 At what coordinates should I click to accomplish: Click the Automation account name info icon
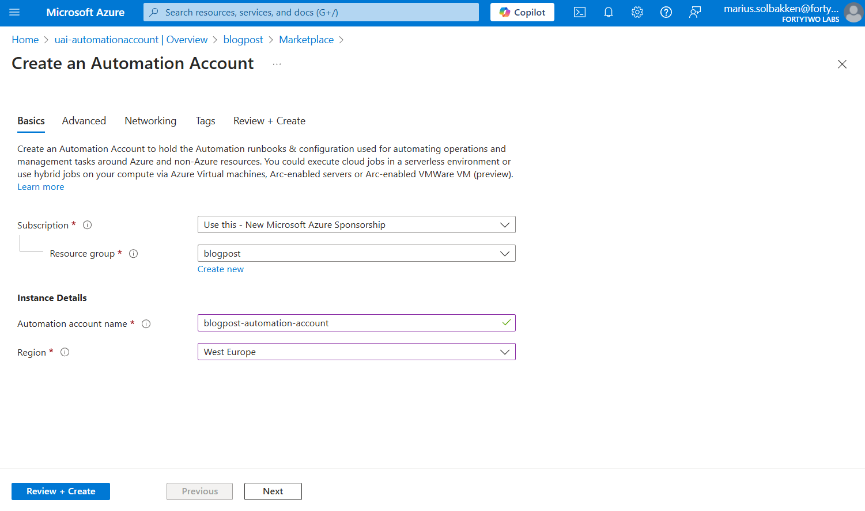click(146, 324)
